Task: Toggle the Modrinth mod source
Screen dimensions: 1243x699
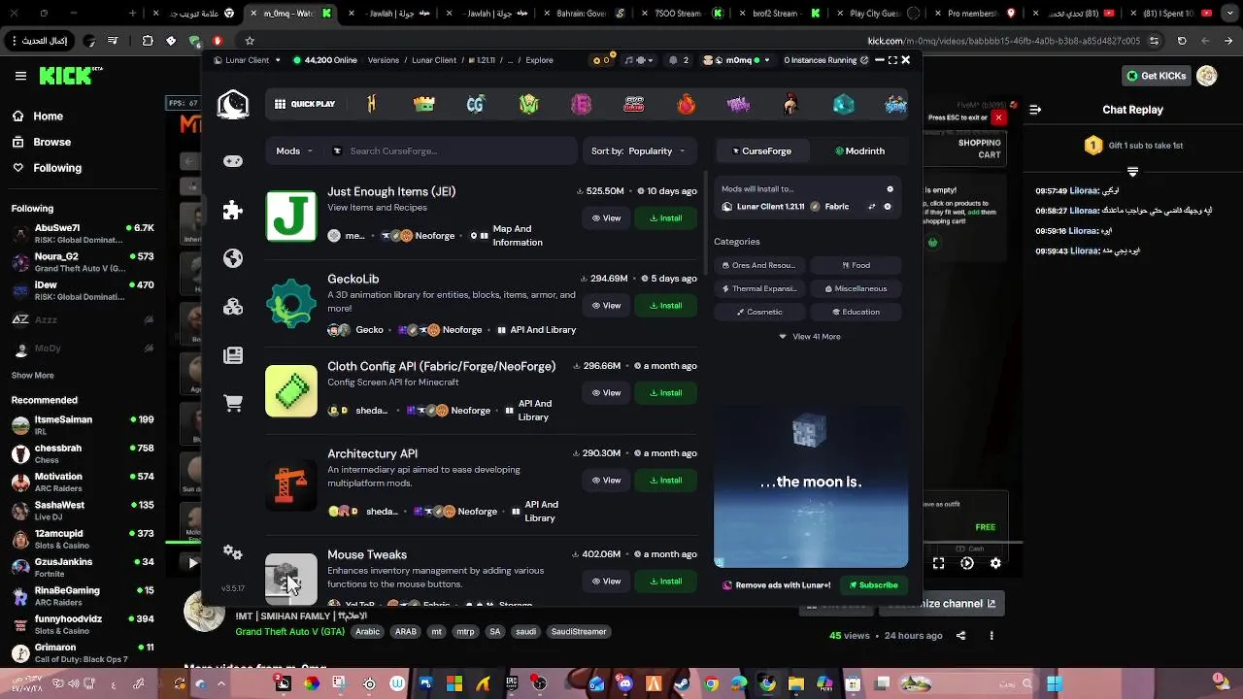Action: tap(859, 150)
